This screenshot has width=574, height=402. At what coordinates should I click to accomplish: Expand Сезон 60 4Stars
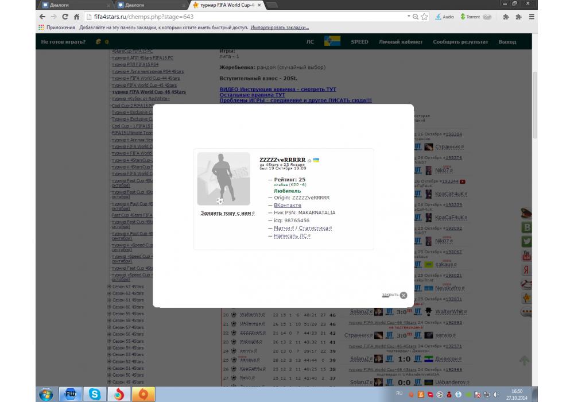click(109, 307)
